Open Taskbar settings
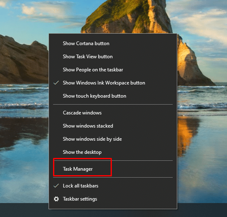 (113, 199)
